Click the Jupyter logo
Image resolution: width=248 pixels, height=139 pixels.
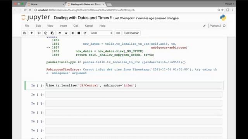coord(36,17)
